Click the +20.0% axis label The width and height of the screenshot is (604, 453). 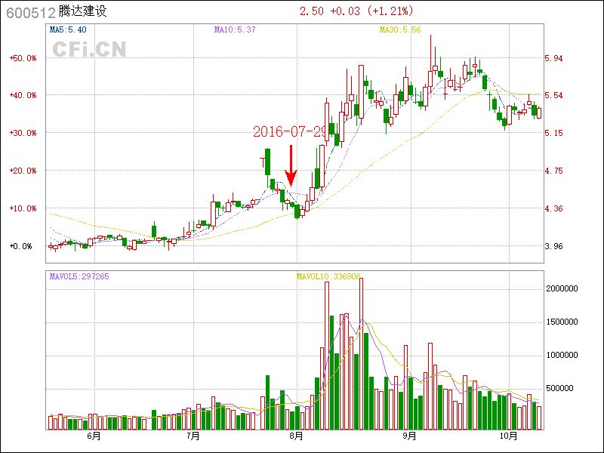click(23, 171)
